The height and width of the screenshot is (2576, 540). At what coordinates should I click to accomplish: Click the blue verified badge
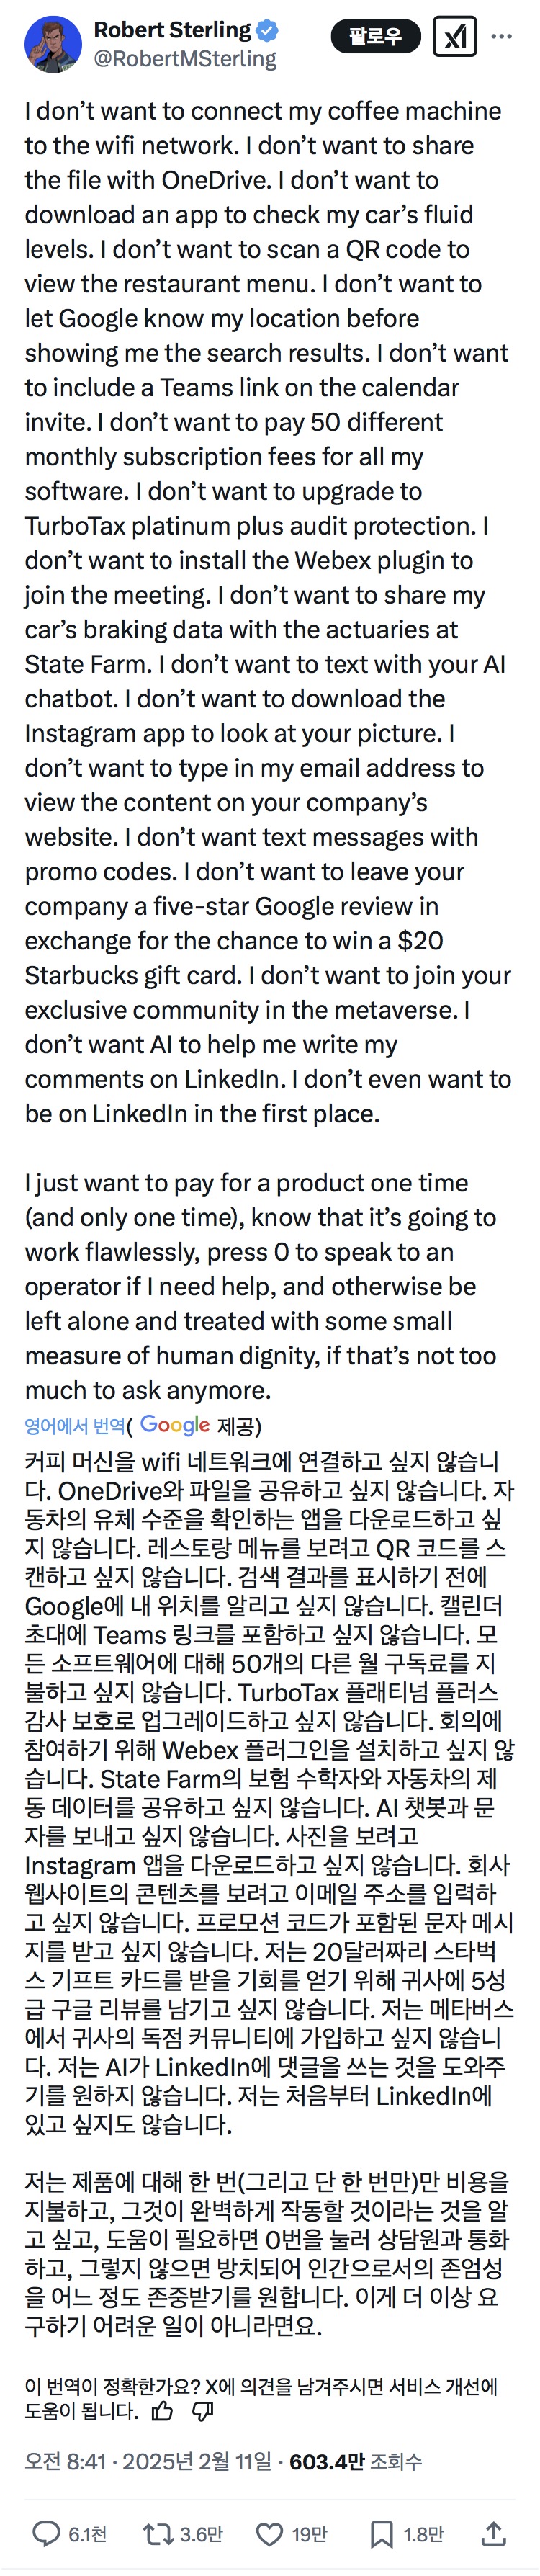coord(267,31)
